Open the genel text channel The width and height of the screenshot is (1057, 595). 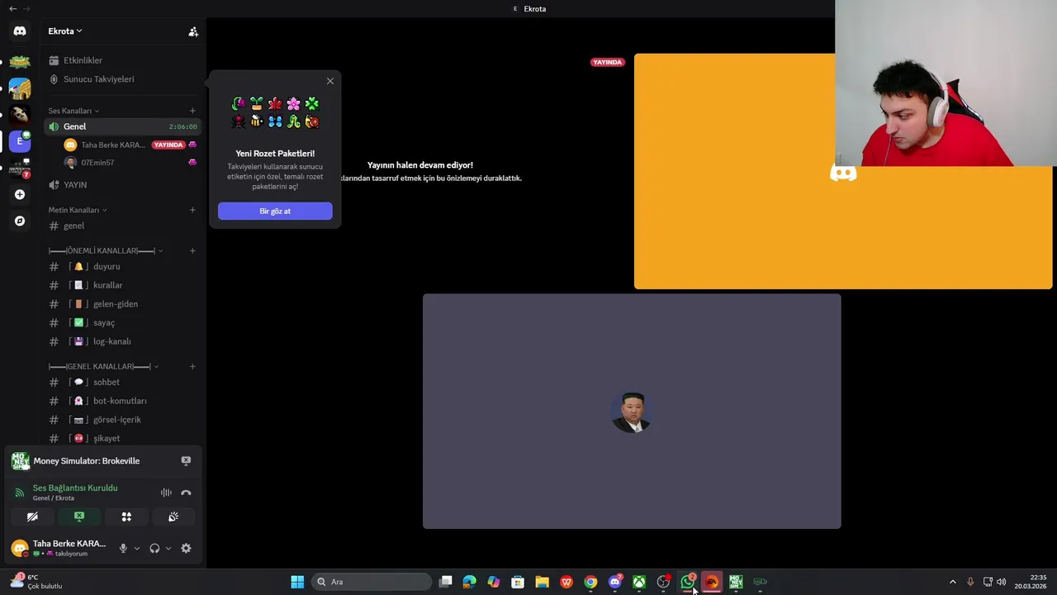[122, 226]
